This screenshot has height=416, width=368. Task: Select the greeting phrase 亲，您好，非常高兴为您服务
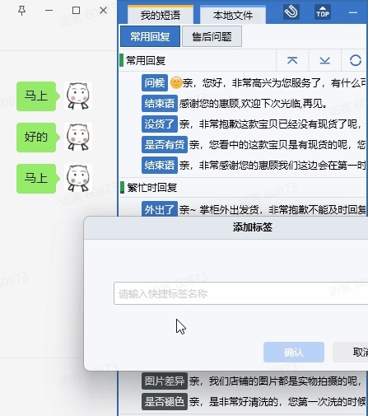tap(275, 82)
